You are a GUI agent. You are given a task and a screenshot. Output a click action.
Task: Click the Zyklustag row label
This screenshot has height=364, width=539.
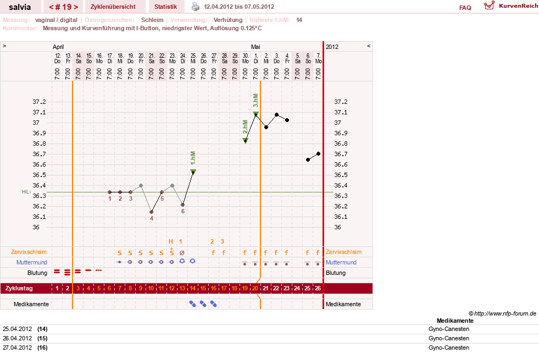19,288
